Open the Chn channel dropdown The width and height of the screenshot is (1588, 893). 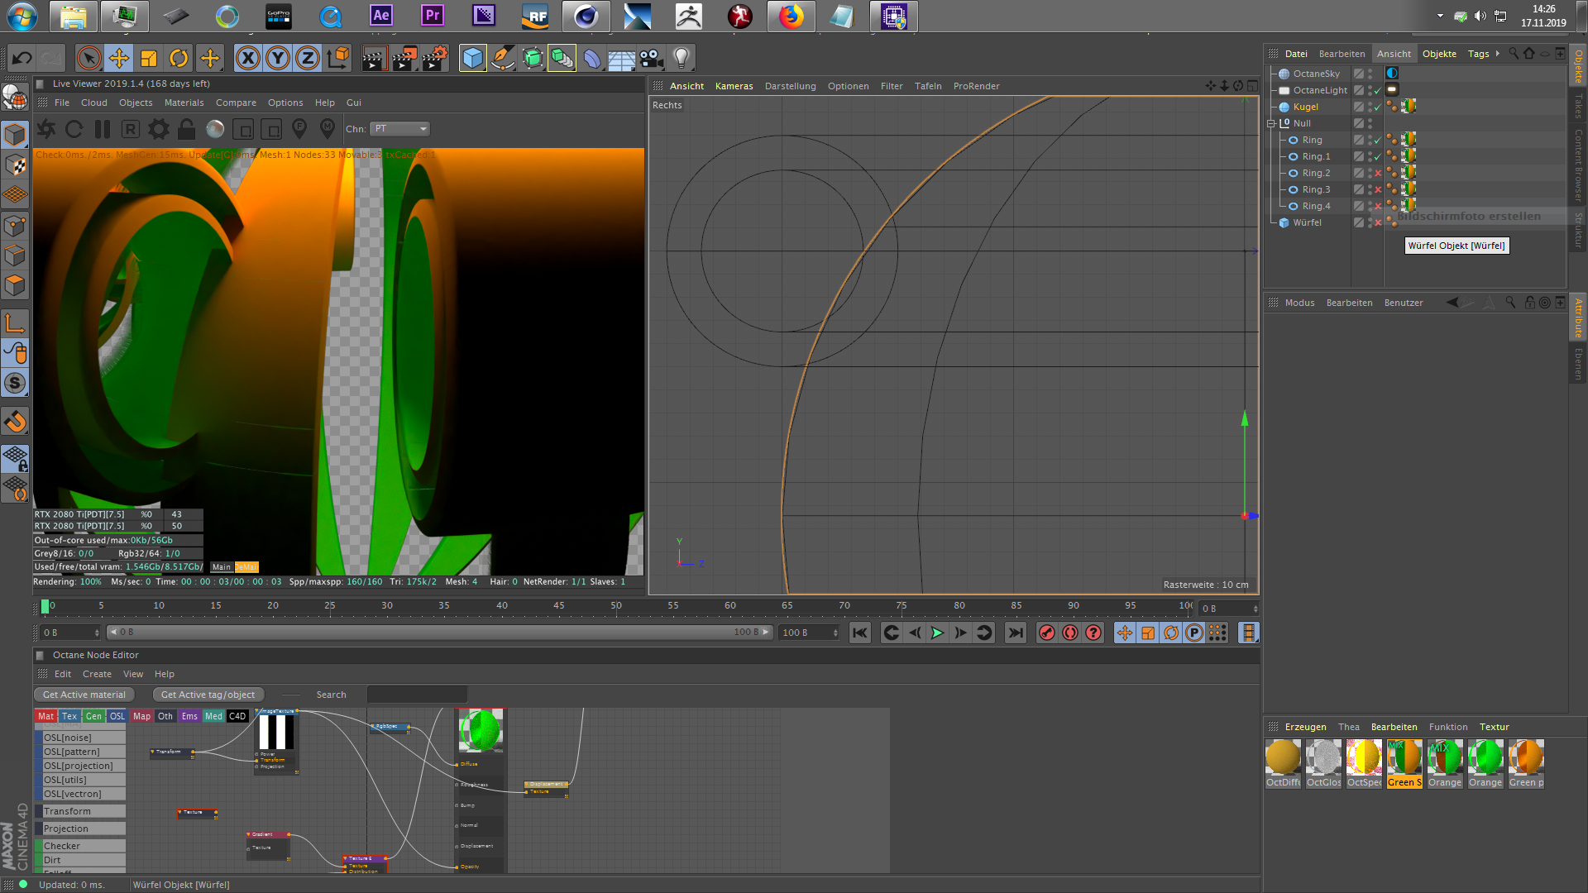[x=400, y=129]
